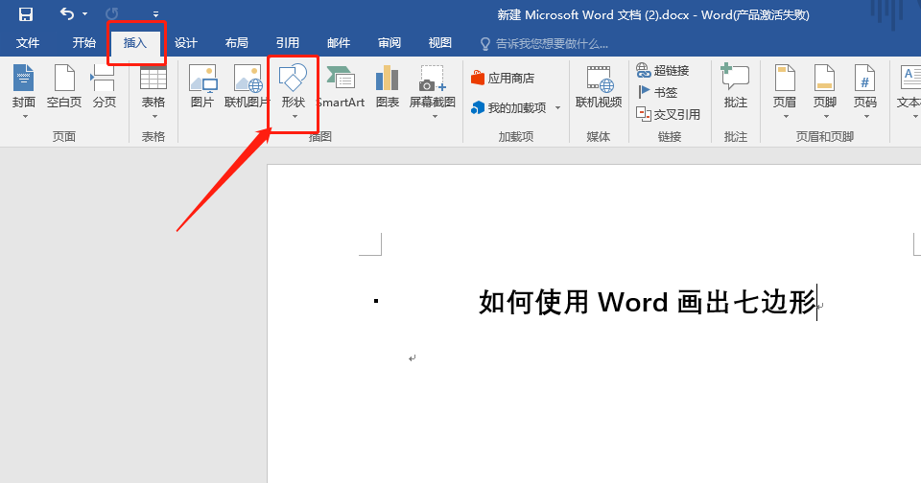Click the empty paragraph mark below the heading
The width and height of the screenshot is (921, 483).
[x=413, y=358]
